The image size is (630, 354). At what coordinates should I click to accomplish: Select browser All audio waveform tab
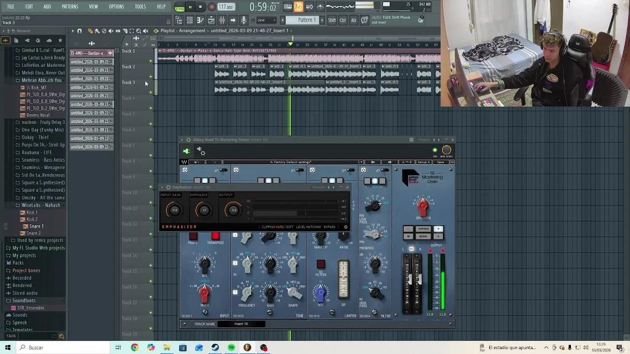pos(5,40)
